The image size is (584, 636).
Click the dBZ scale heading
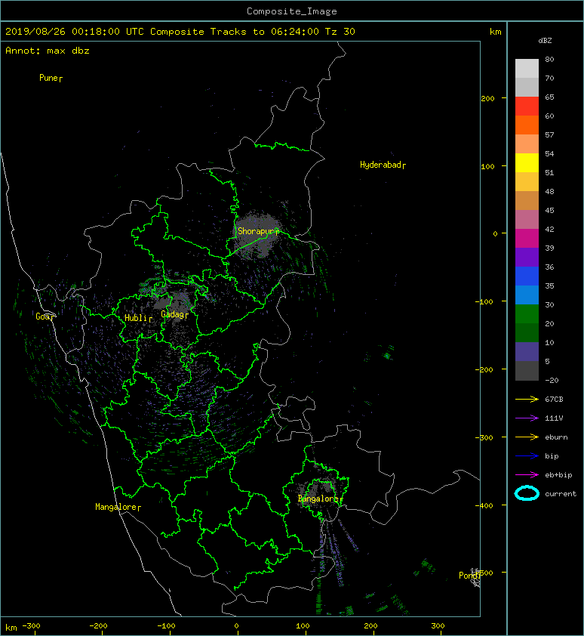pyautogui.click(x=545, y=41)
